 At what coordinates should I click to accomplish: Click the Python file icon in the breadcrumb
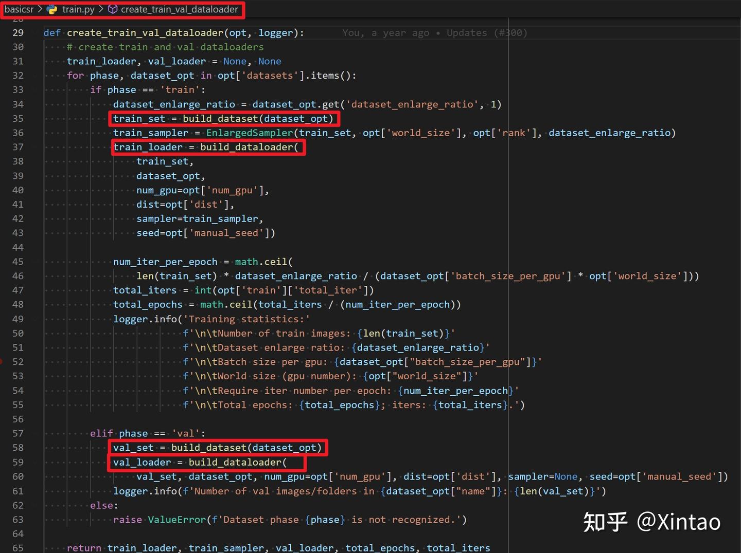[52, 9]
